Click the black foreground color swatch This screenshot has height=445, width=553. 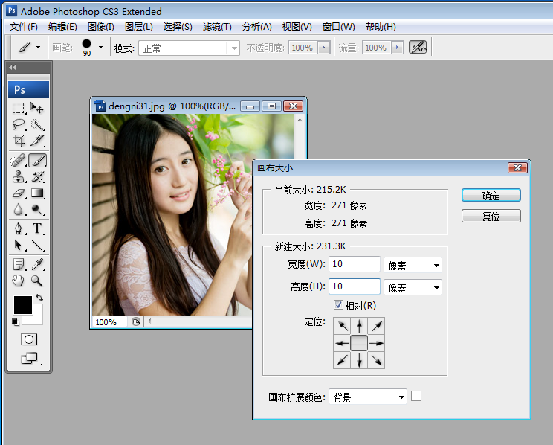tap(22, 304)
